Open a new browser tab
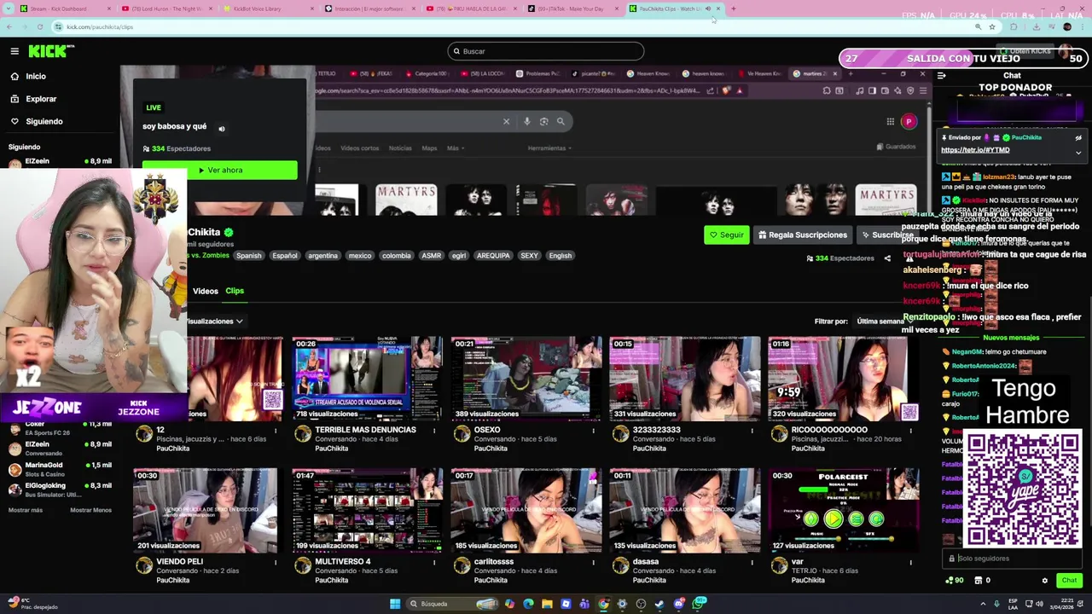1092x614 pixels. (x=734, y=9)
